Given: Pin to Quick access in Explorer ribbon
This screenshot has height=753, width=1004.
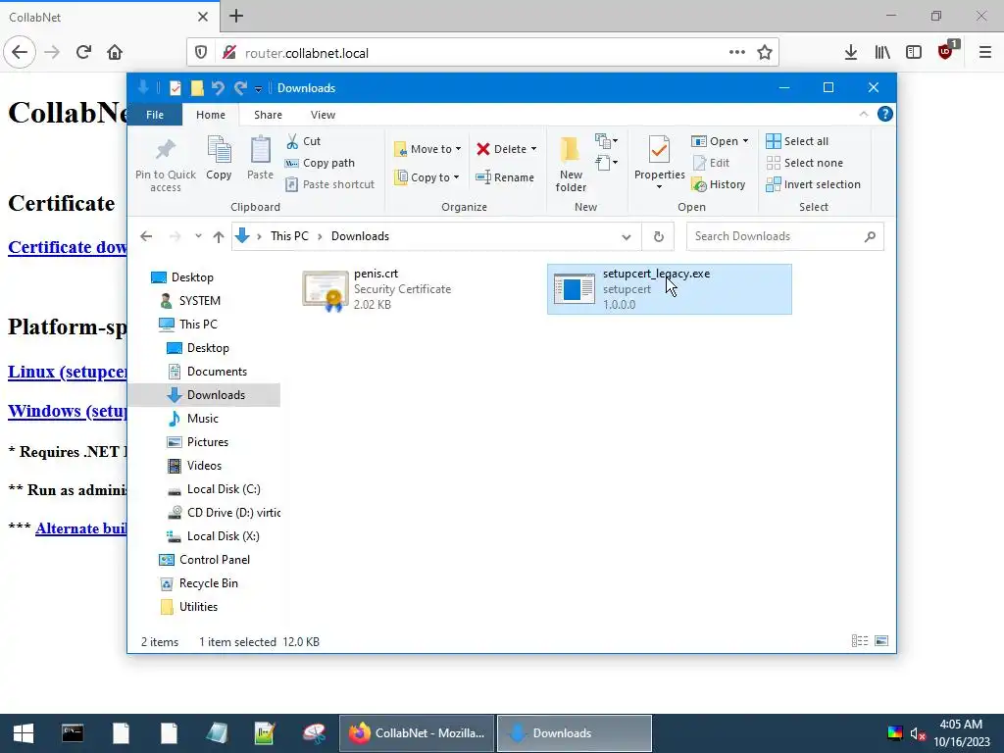Looking at the screenshot, I should pyautogui.click(x=165, y=164).
